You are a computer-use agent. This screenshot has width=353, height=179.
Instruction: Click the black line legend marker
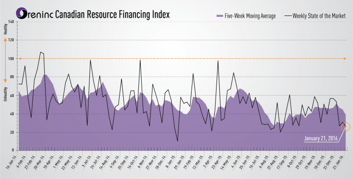[x=288, y=16]
